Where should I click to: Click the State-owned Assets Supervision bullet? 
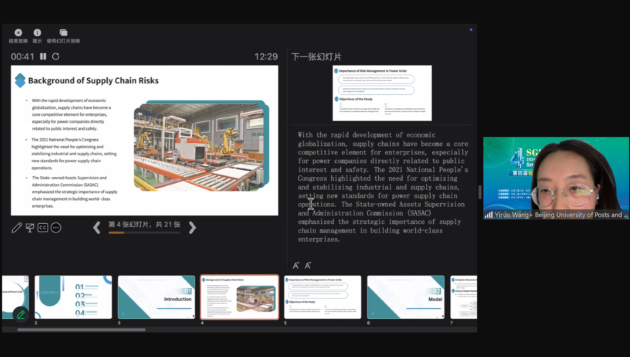pos(74,192)
